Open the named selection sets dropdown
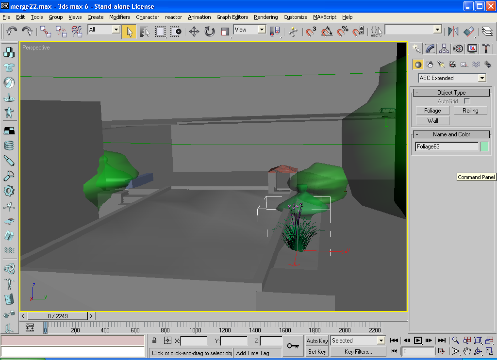Image resolution: width=497 pixels, height=360 pixels. (x=437, y=30)
